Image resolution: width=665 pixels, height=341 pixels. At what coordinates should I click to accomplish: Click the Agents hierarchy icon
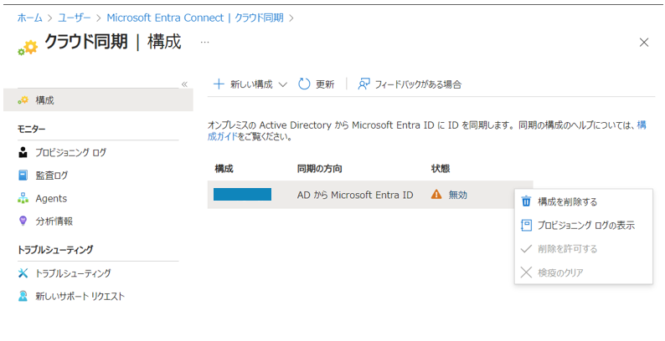pyautogui.click(x=23, y=198)
